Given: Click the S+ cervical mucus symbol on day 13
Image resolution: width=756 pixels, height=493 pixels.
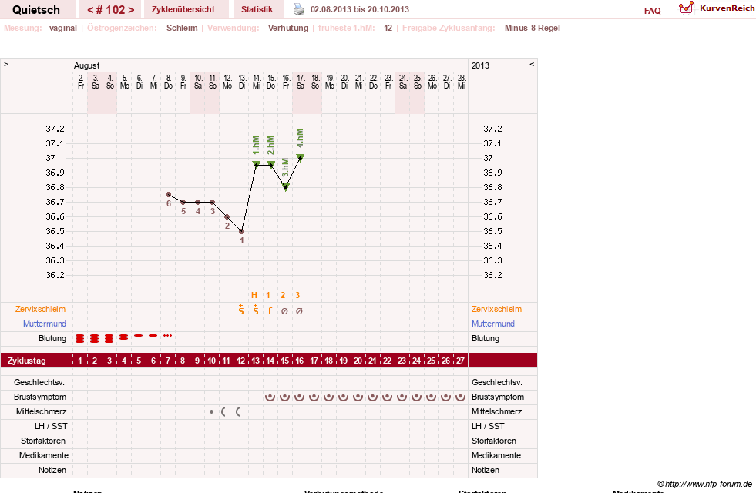Looking at the screenshot, I should (256, 310).
